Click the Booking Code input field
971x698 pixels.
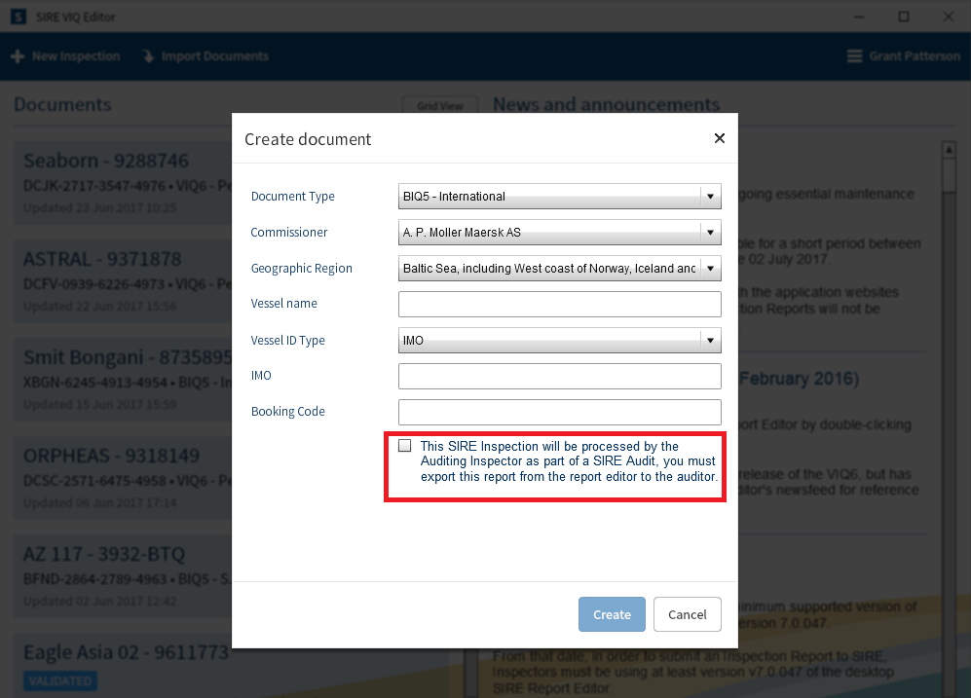coord(559,412)
